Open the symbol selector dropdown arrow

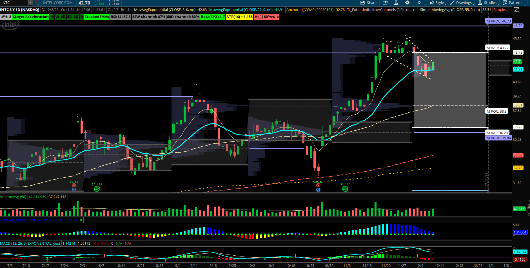coord(30,3)
